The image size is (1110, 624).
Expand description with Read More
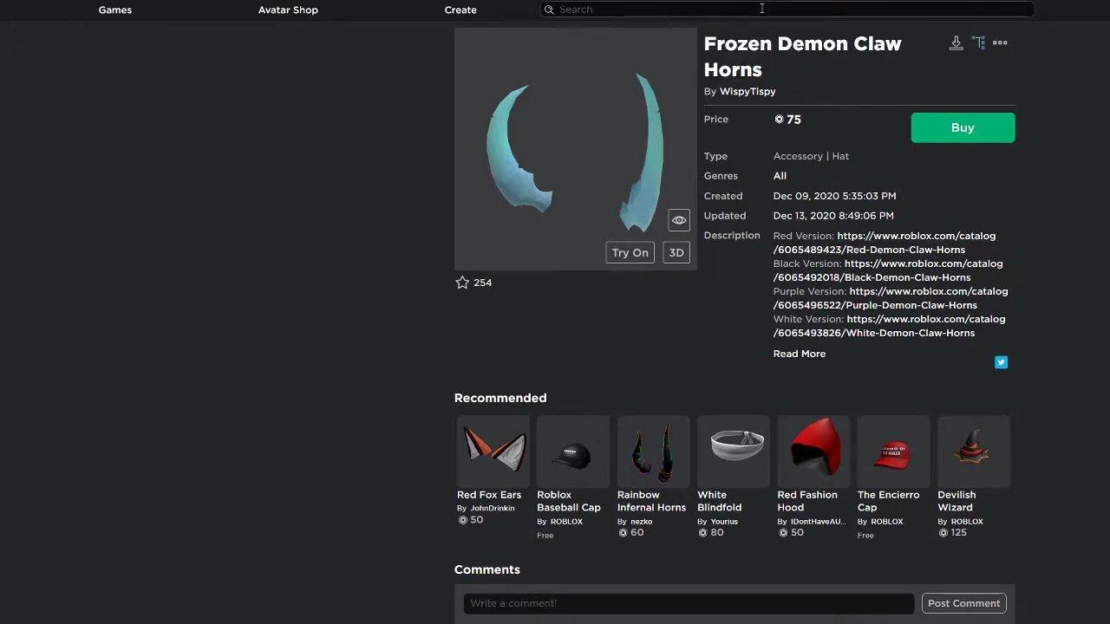coord(799,354)
